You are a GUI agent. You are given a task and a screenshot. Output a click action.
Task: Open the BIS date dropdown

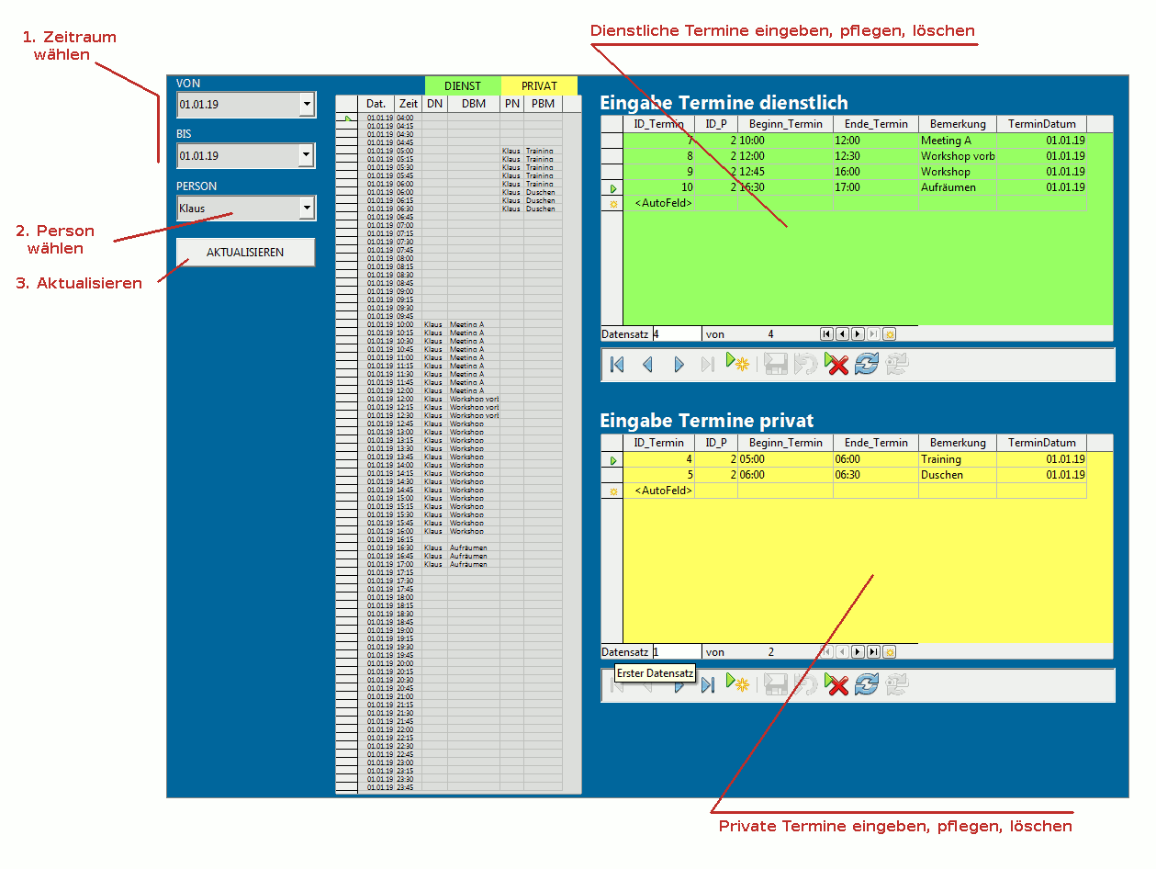pyautogui.click(x=307, y=156)
